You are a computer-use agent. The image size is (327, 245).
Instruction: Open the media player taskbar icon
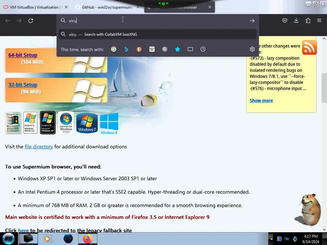(47, 239)
